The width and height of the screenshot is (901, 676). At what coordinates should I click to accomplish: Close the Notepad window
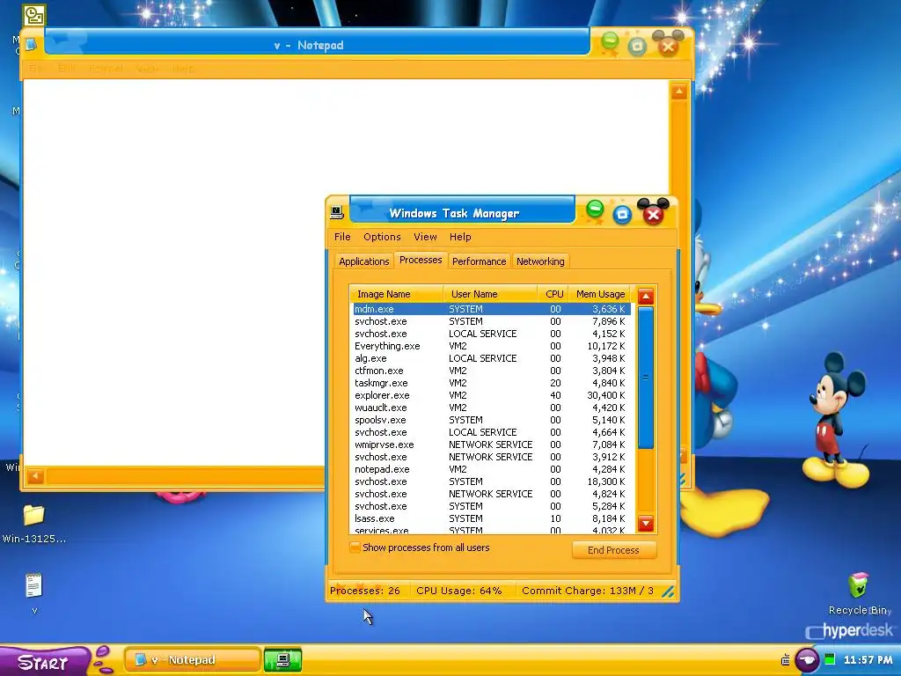click(x=668, y=46)
